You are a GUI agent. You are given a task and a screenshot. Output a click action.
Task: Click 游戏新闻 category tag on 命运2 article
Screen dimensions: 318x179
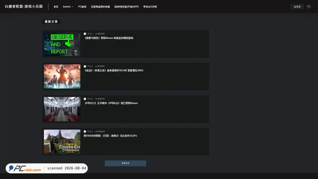click(100, 66)
